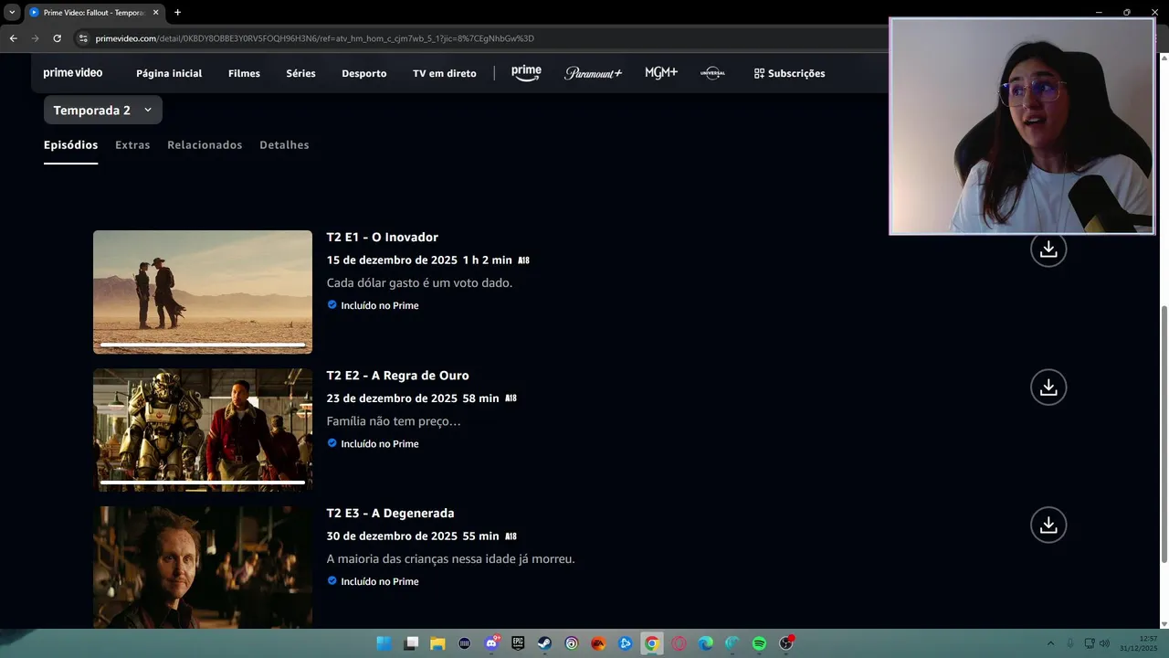The height and width of the screenshot is (658, 1169).
Task: Click watch progress bar on O Inovador
Action: (203, 345)
